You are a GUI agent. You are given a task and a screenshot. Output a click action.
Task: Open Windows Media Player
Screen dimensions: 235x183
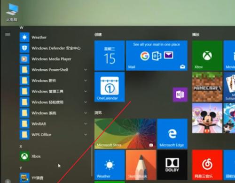point(53,59)
